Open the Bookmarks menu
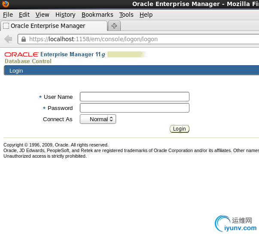259x235 pixels. pyautogui.click(x=98, y=15)
